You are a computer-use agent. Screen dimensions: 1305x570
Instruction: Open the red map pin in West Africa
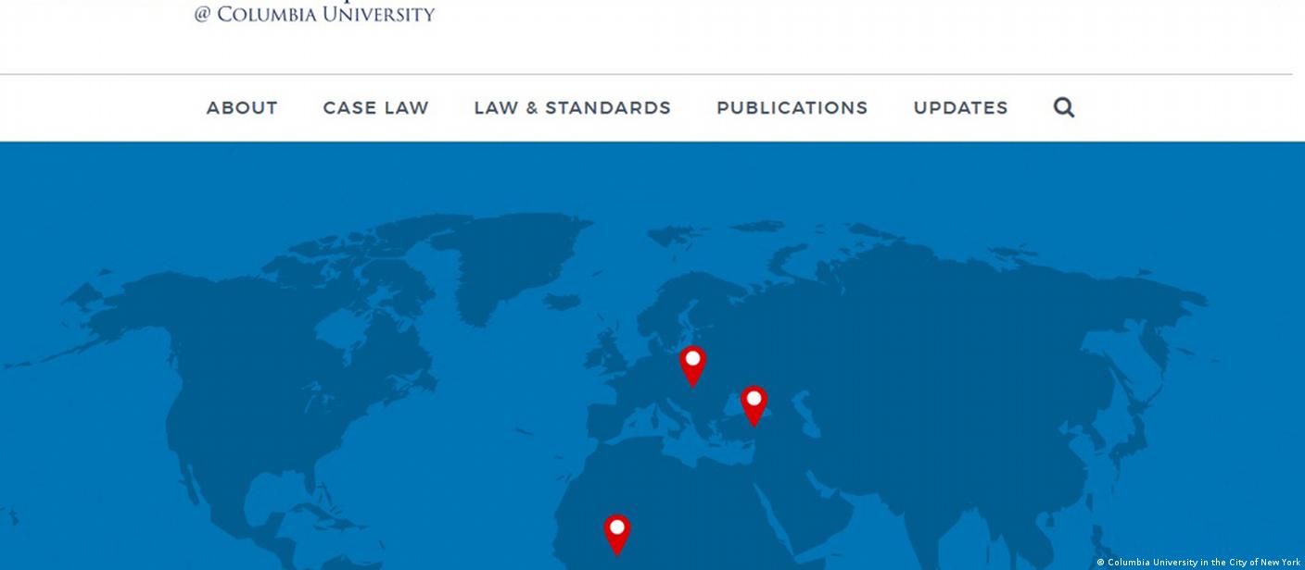(616, 532)
